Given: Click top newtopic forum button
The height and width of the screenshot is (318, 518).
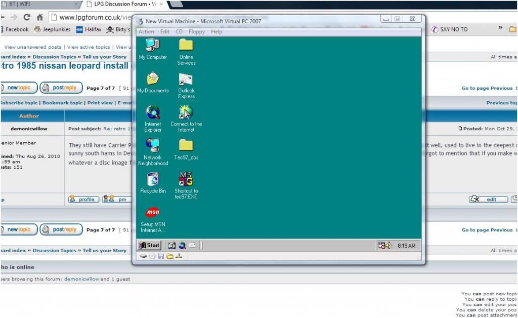Looking at the screenshot, I should tap(19, 88).
